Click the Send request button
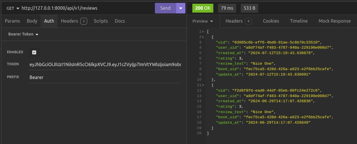The image size is (357, 144). (165, 8)
